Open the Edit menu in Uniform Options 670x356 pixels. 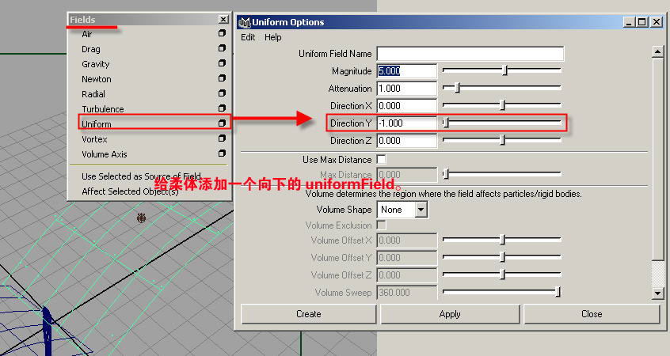[x=248, y=37]
